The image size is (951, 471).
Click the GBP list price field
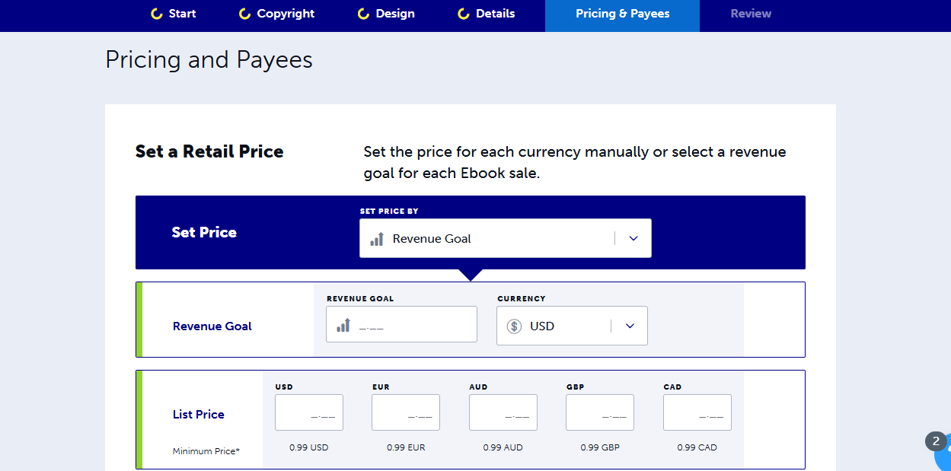(x=599, y=412)
